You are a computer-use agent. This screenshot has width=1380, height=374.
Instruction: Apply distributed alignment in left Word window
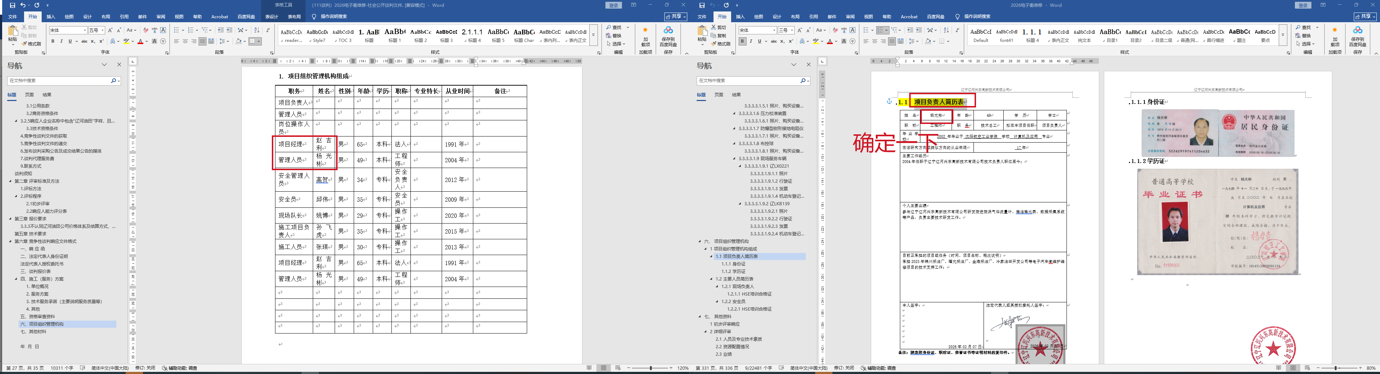click(211, 41)
